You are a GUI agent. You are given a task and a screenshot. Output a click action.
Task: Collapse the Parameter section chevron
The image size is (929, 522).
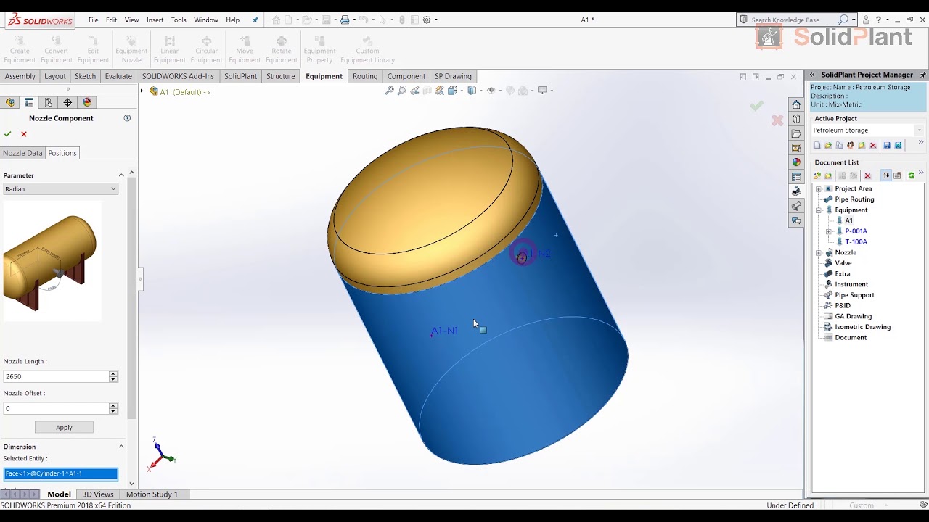coord(121,175)
